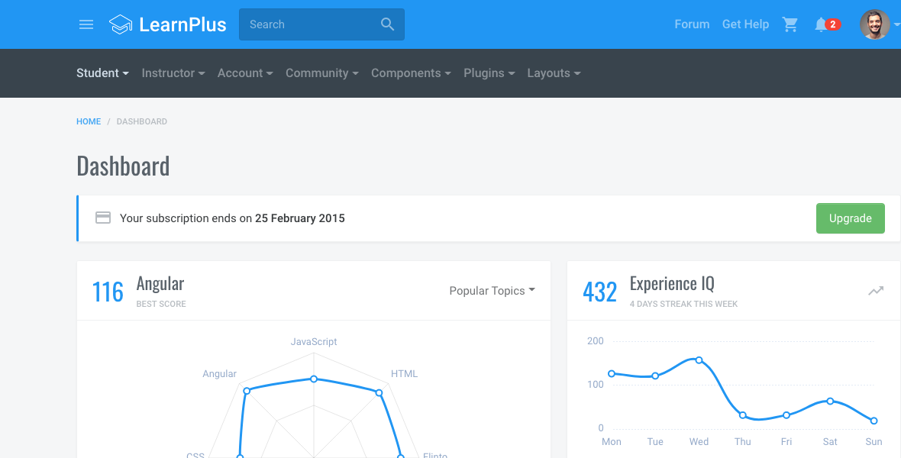Click the Angular best score title
The image size is (901, 458).
(160, 283)
